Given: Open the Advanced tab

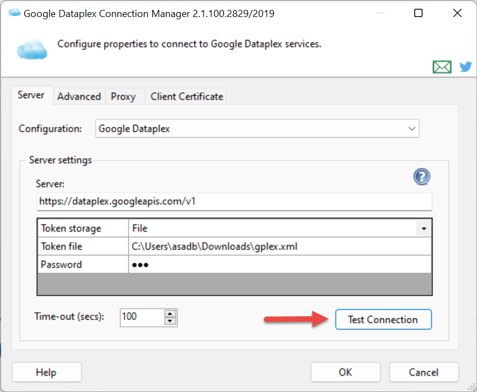Looking at the screenshot, I should click(79, 97).
